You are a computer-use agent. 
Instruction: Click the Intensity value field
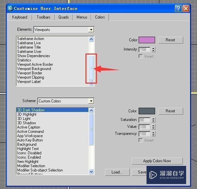point(145,50)
